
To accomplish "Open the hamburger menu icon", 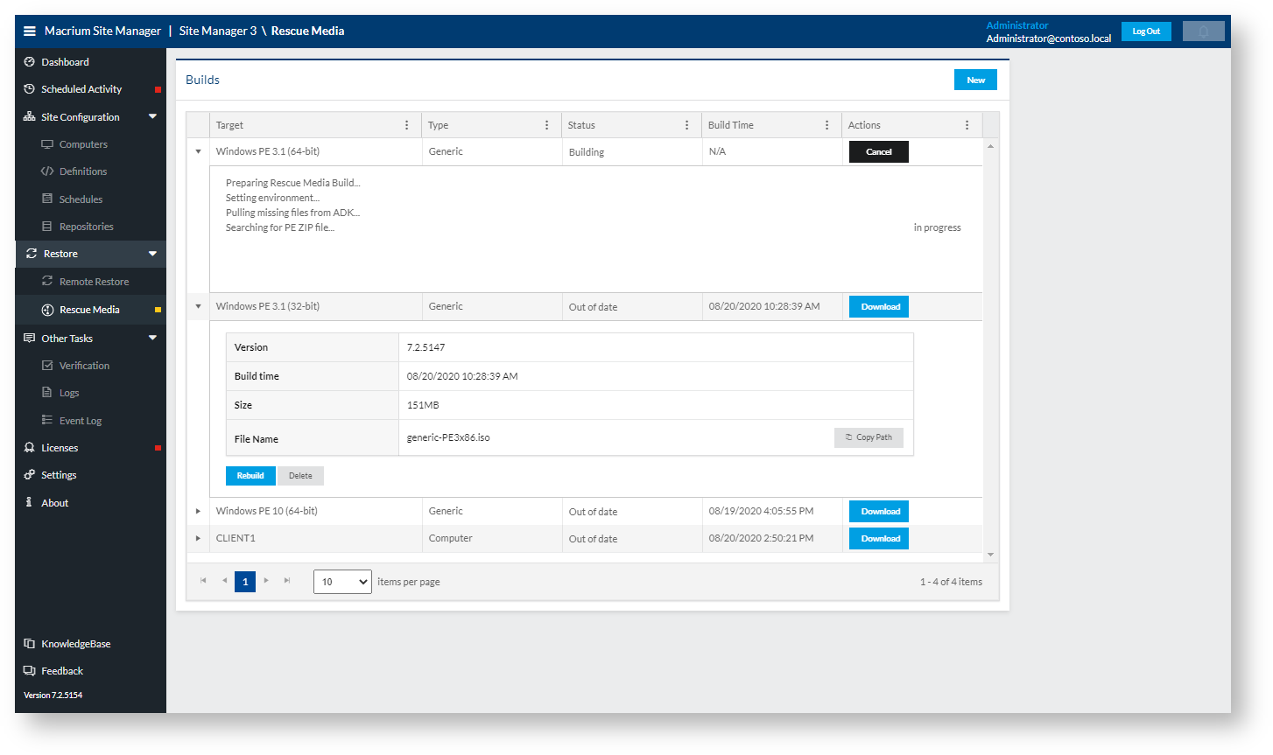I will coord(29,31).
